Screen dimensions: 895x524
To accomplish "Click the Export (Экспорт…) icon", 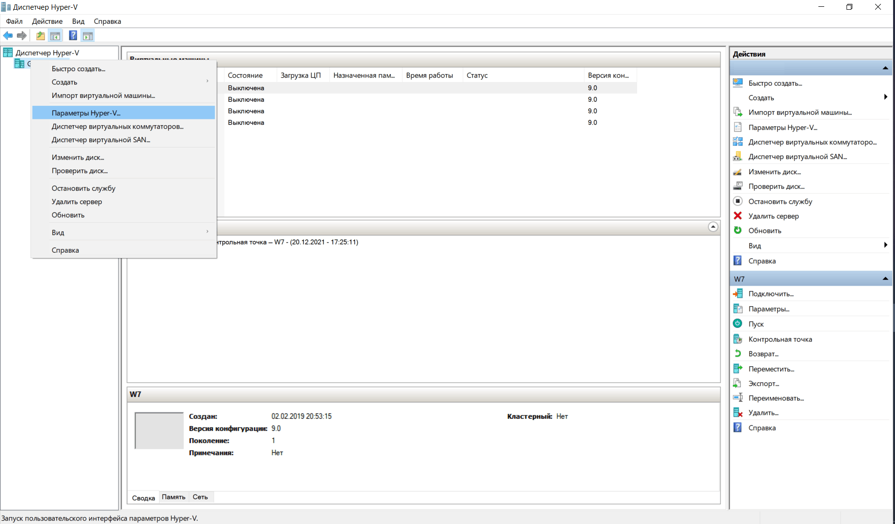I will coord(738,383).
